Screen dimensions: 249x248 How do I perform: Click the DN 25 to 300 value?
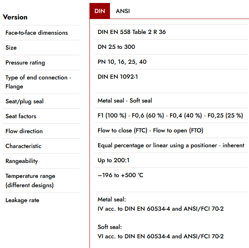(x=116, y=47)
